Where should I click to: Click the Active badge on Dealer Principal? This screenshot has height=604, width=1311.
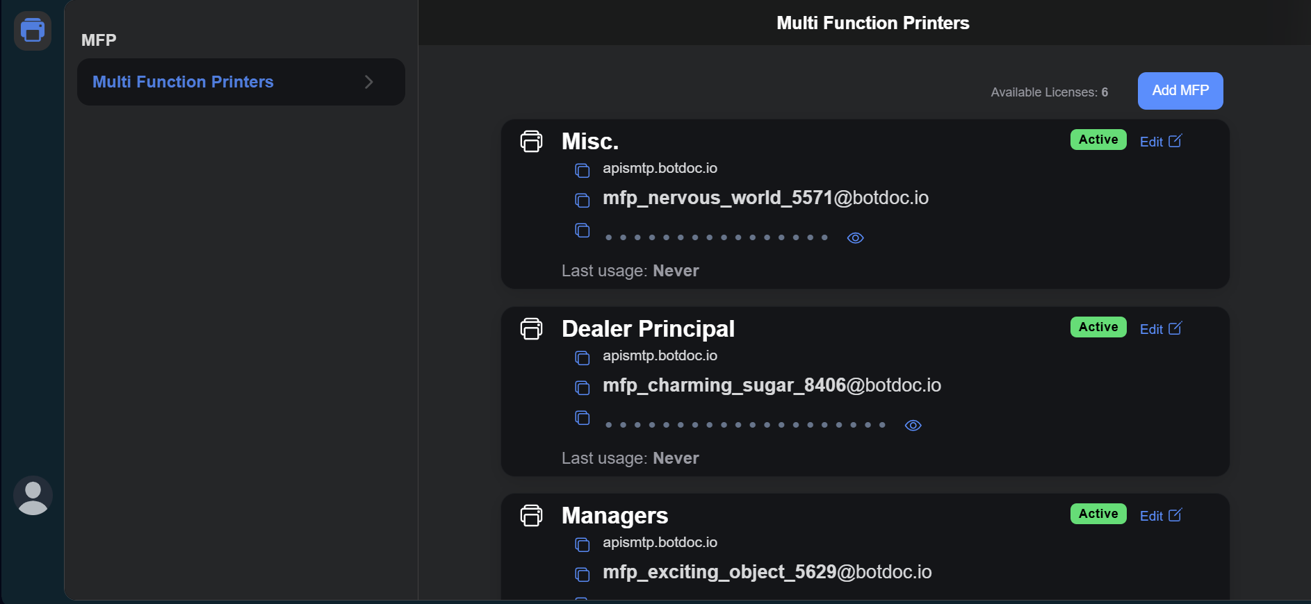tap(1098, 327)
